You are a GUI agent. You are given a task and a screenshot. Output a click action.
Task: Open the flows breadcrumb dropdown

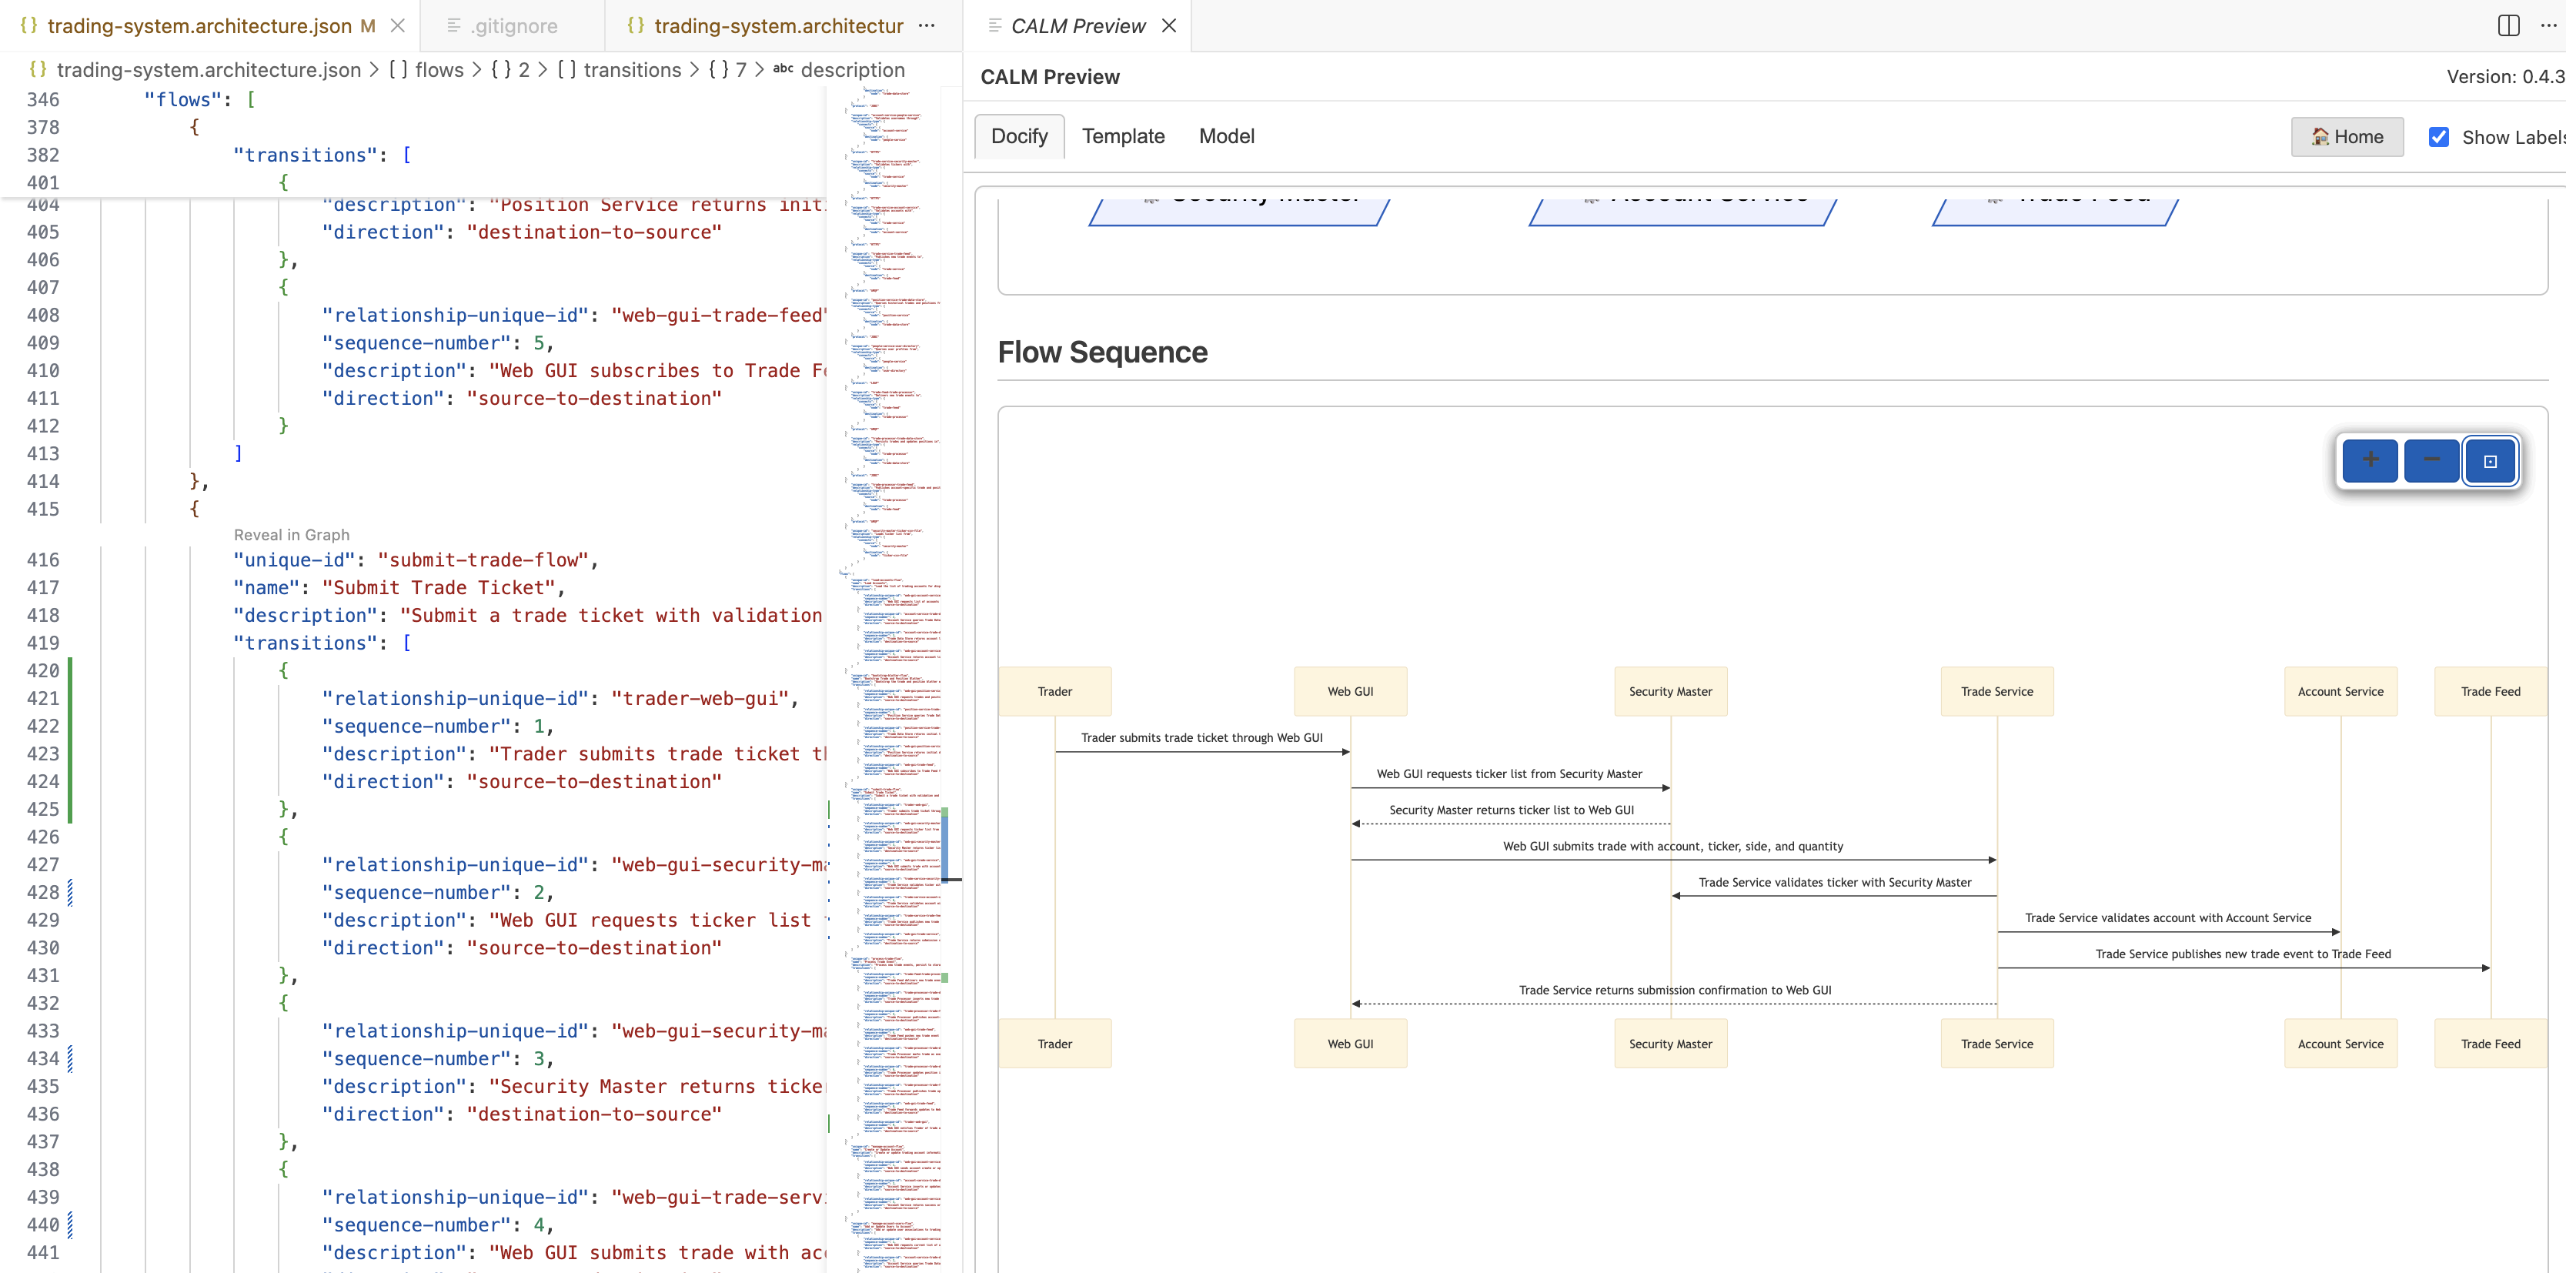point(440,70)
